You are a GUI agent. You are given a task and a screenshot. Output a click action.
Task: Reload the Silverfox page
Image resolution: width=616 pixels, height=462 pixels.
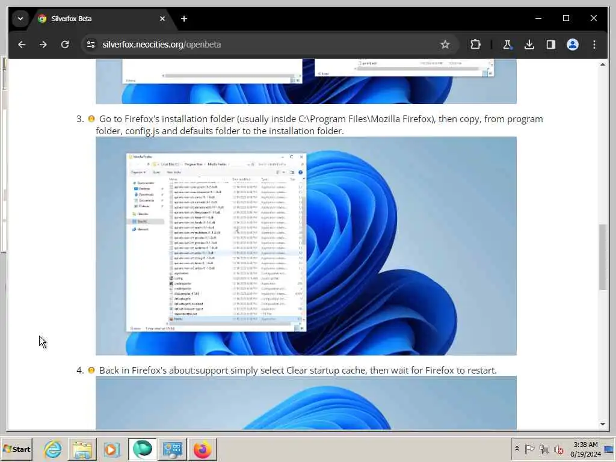coord(65,45)
